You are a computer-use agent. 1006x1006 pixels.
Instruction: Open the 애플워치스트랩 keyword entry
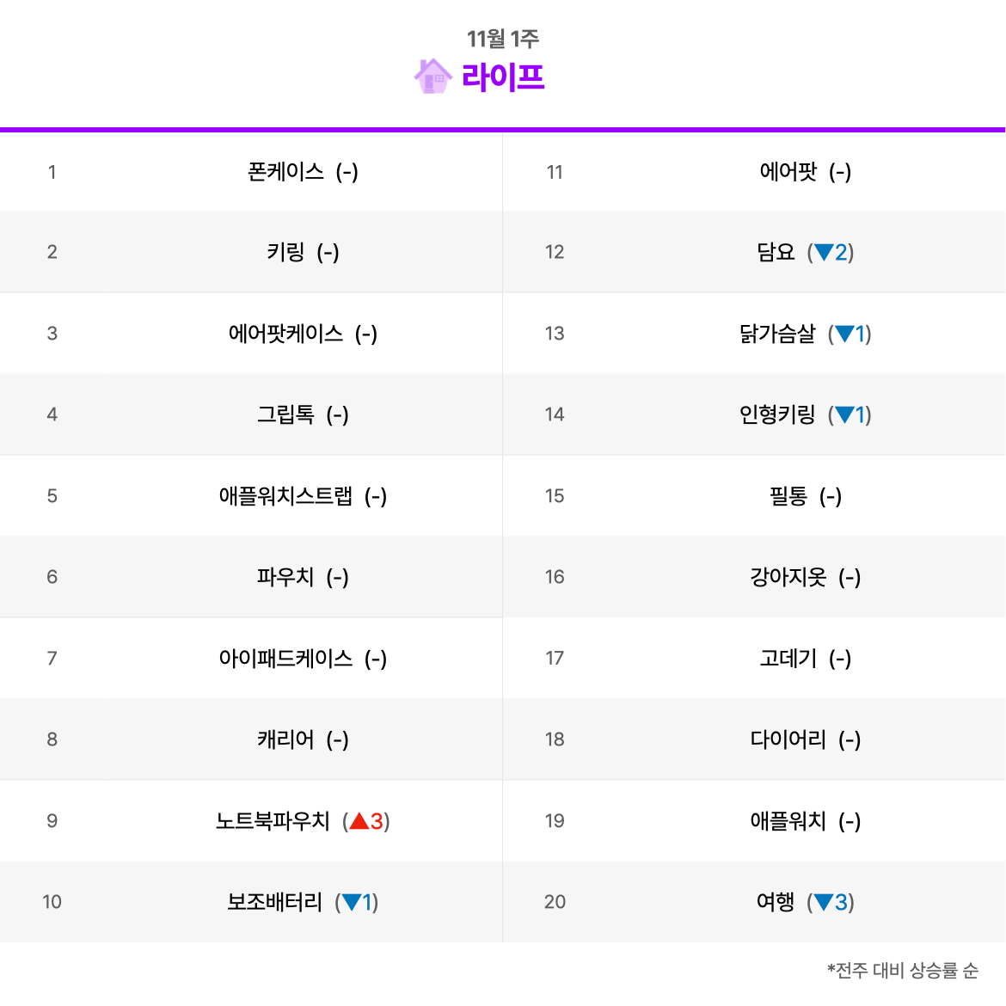click(285, 496)
